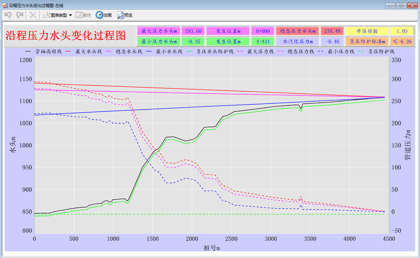Select the ≤-6.26 standard value
The width and height of the screenshot is (420, 258).
click(402, 42)
